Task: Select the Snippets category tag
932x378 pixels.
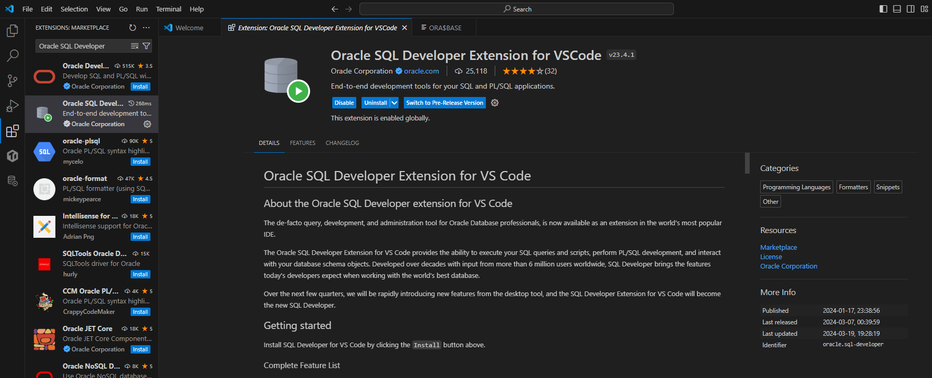Action: pyautogui.click(x=888, y=187)
